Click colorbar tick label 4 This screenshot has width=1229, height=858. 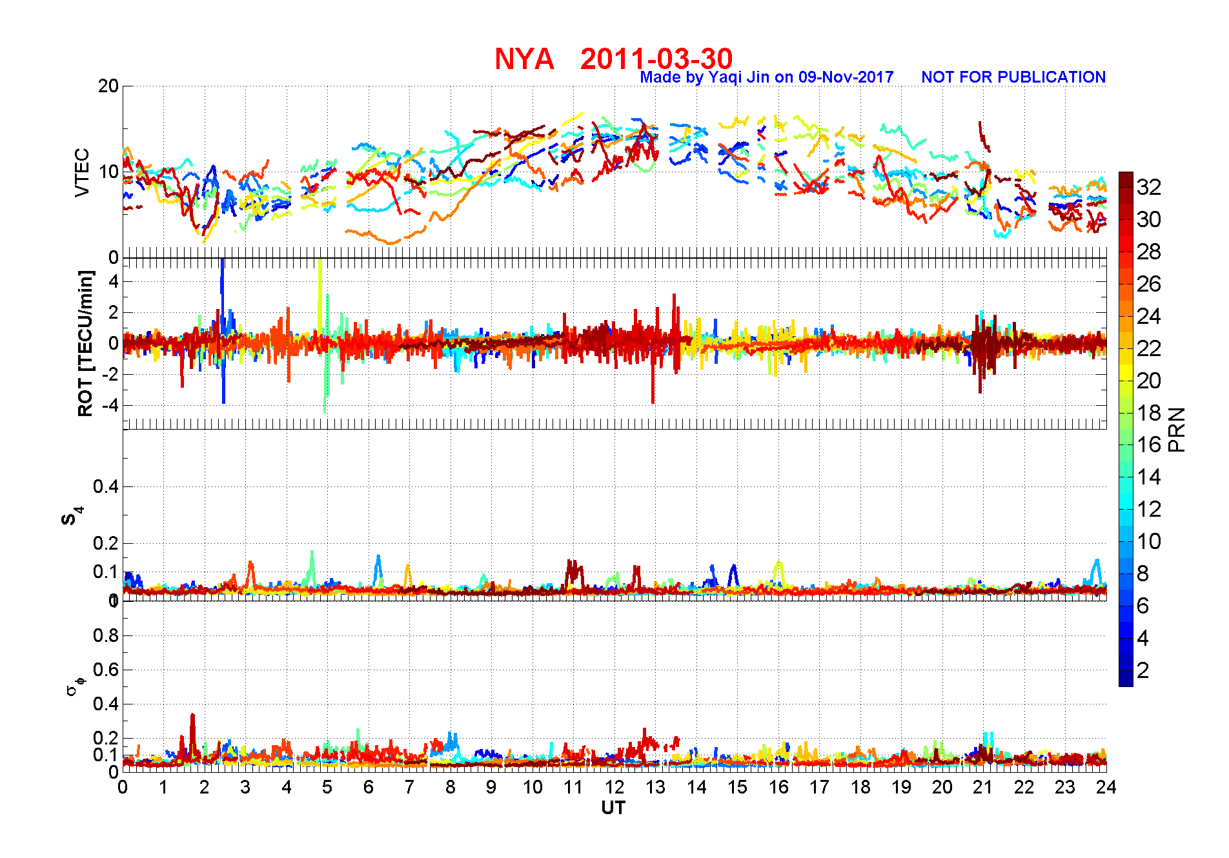pos(1143,638)
